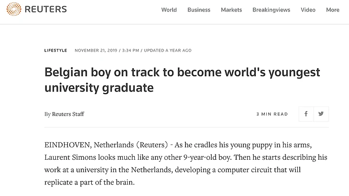Click the "3 min read" label
Viewport: 349px width, 196px height.
click(x=272, y=114)
